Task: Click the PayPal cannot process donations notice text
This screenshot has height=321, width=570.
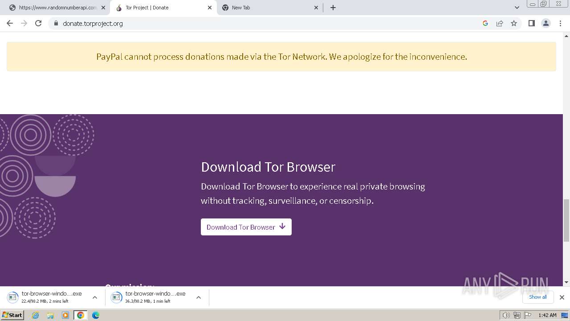Action: pyautogui.click(x=281, y=57)
